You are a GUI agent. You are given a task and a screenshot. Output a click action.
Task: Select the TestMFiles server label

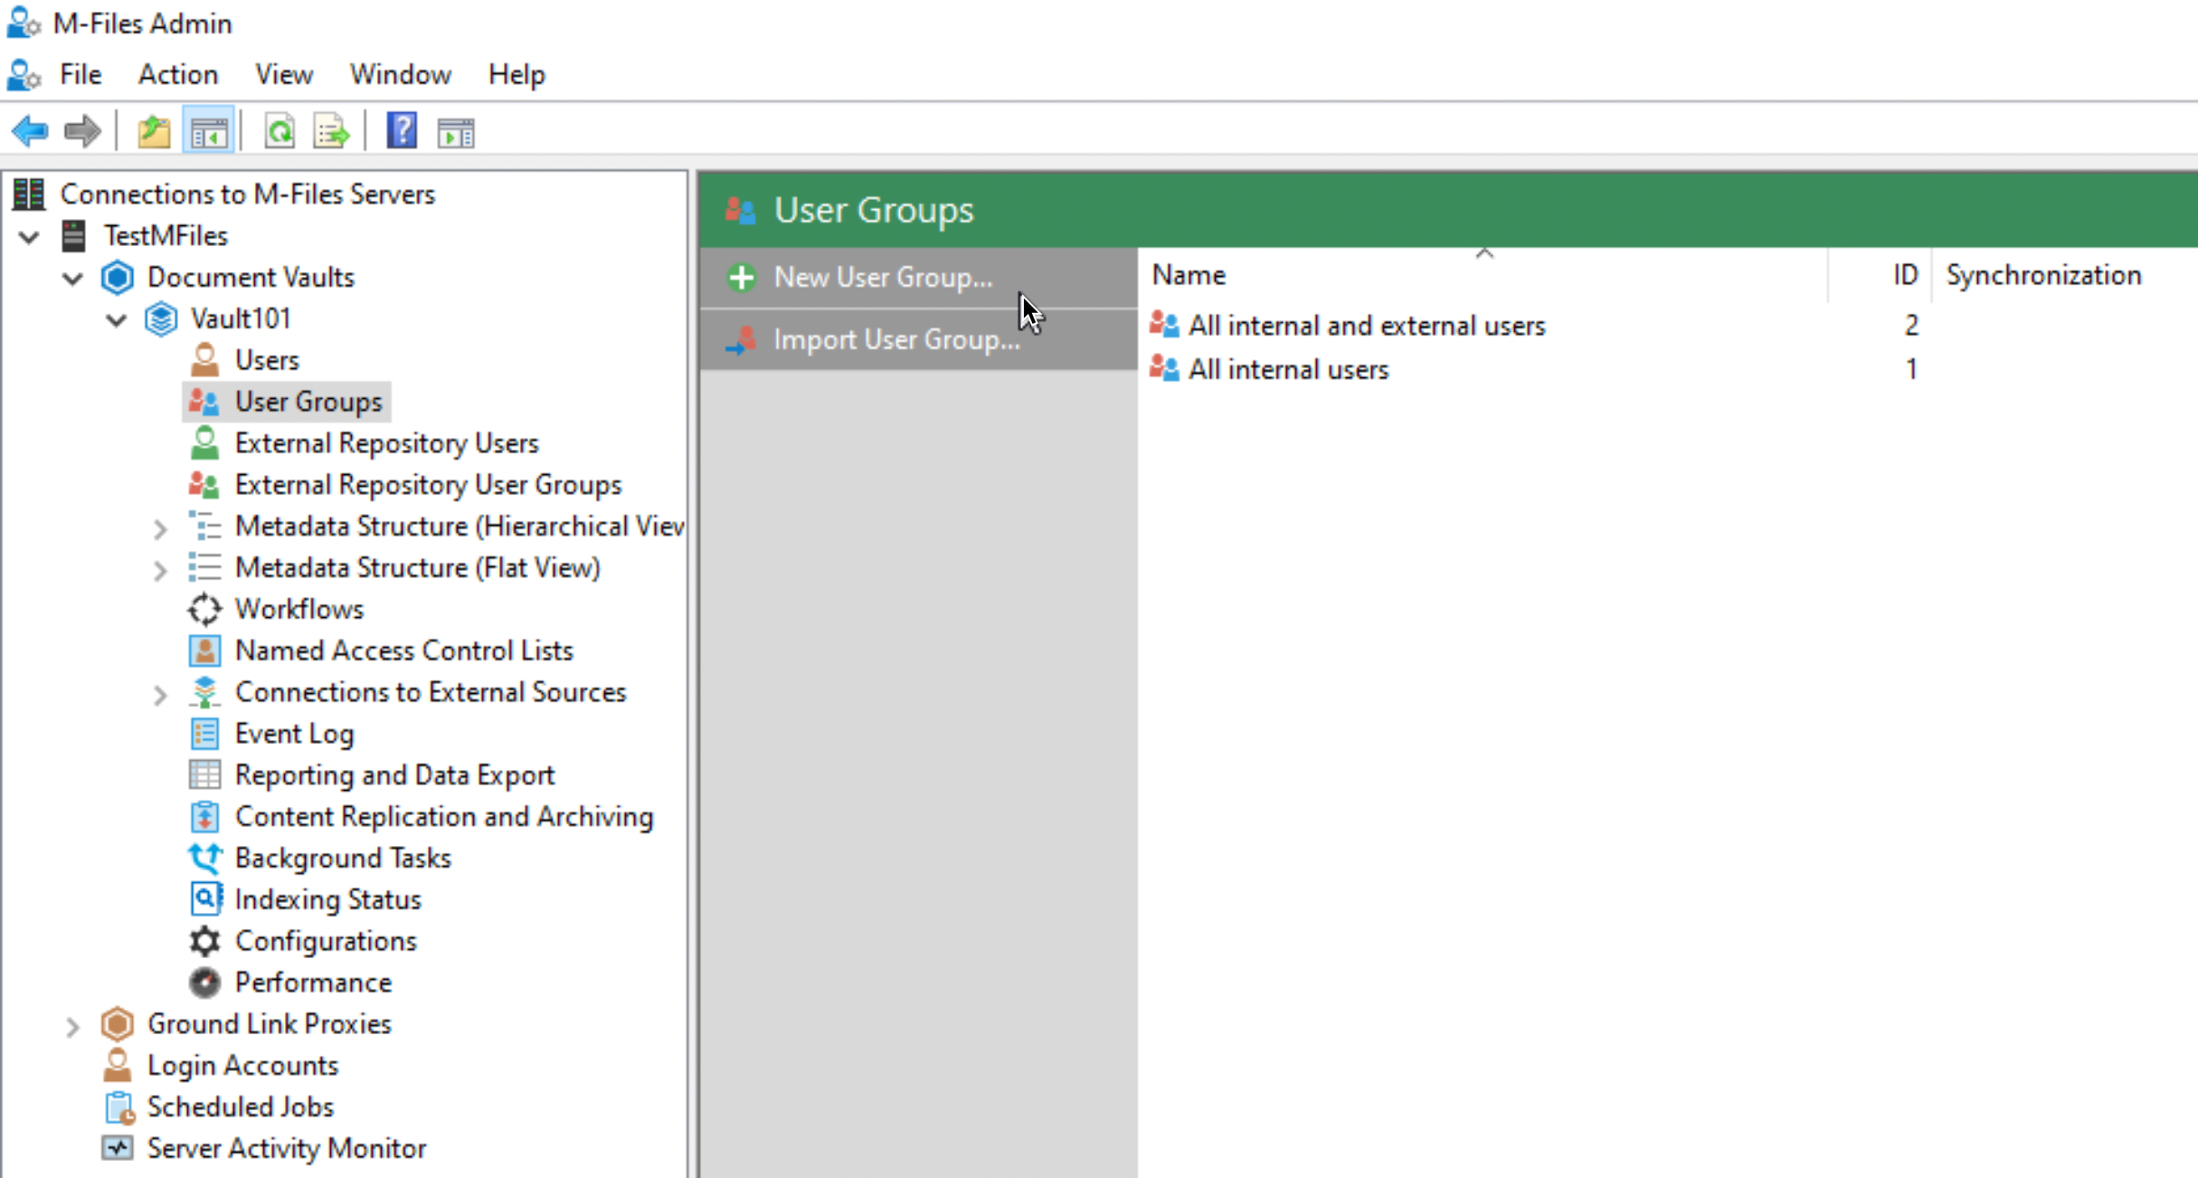click(166, 236)
